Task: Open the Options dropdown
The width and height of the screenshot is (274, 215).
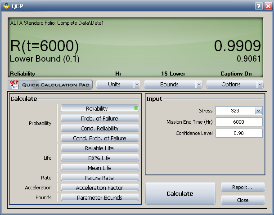Action: click(x=234, y=84)
